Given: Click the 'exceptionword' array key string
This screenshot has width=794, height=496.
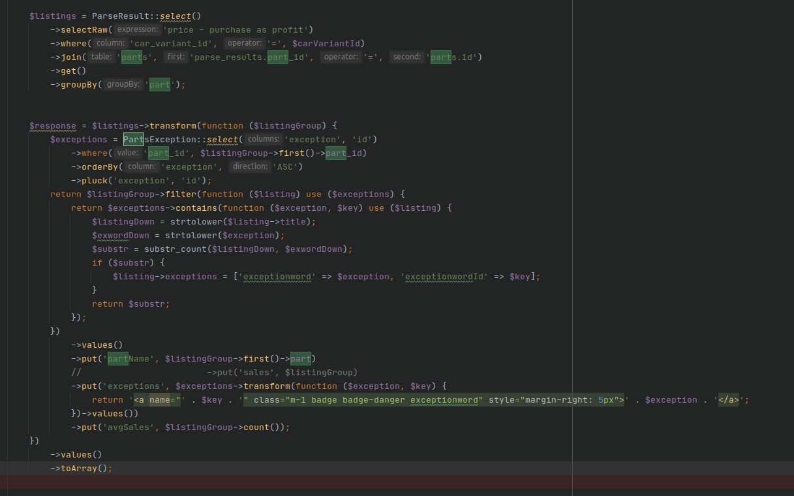Looking at the screenshot, I should [277, 276].
